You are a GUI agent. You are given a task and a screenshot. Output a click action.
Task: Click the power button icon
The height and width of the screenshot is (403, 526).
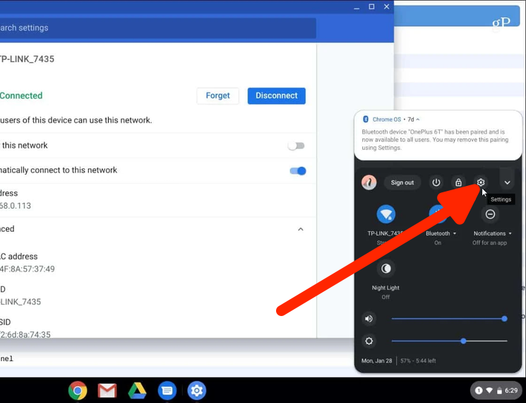tap(436, 182)
